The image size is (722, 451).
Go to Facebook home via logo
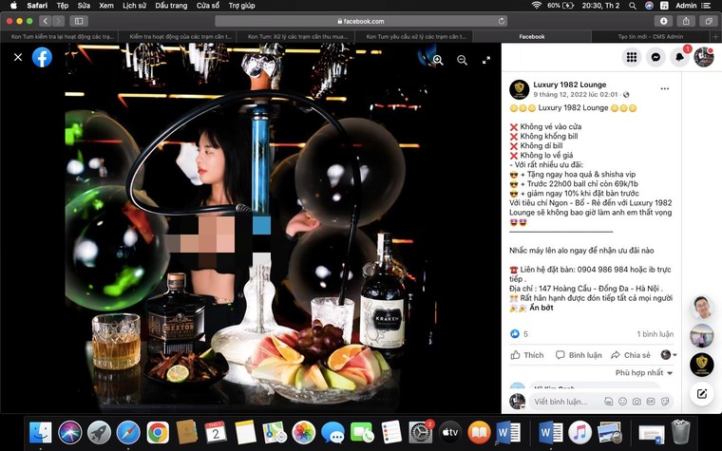42,57
